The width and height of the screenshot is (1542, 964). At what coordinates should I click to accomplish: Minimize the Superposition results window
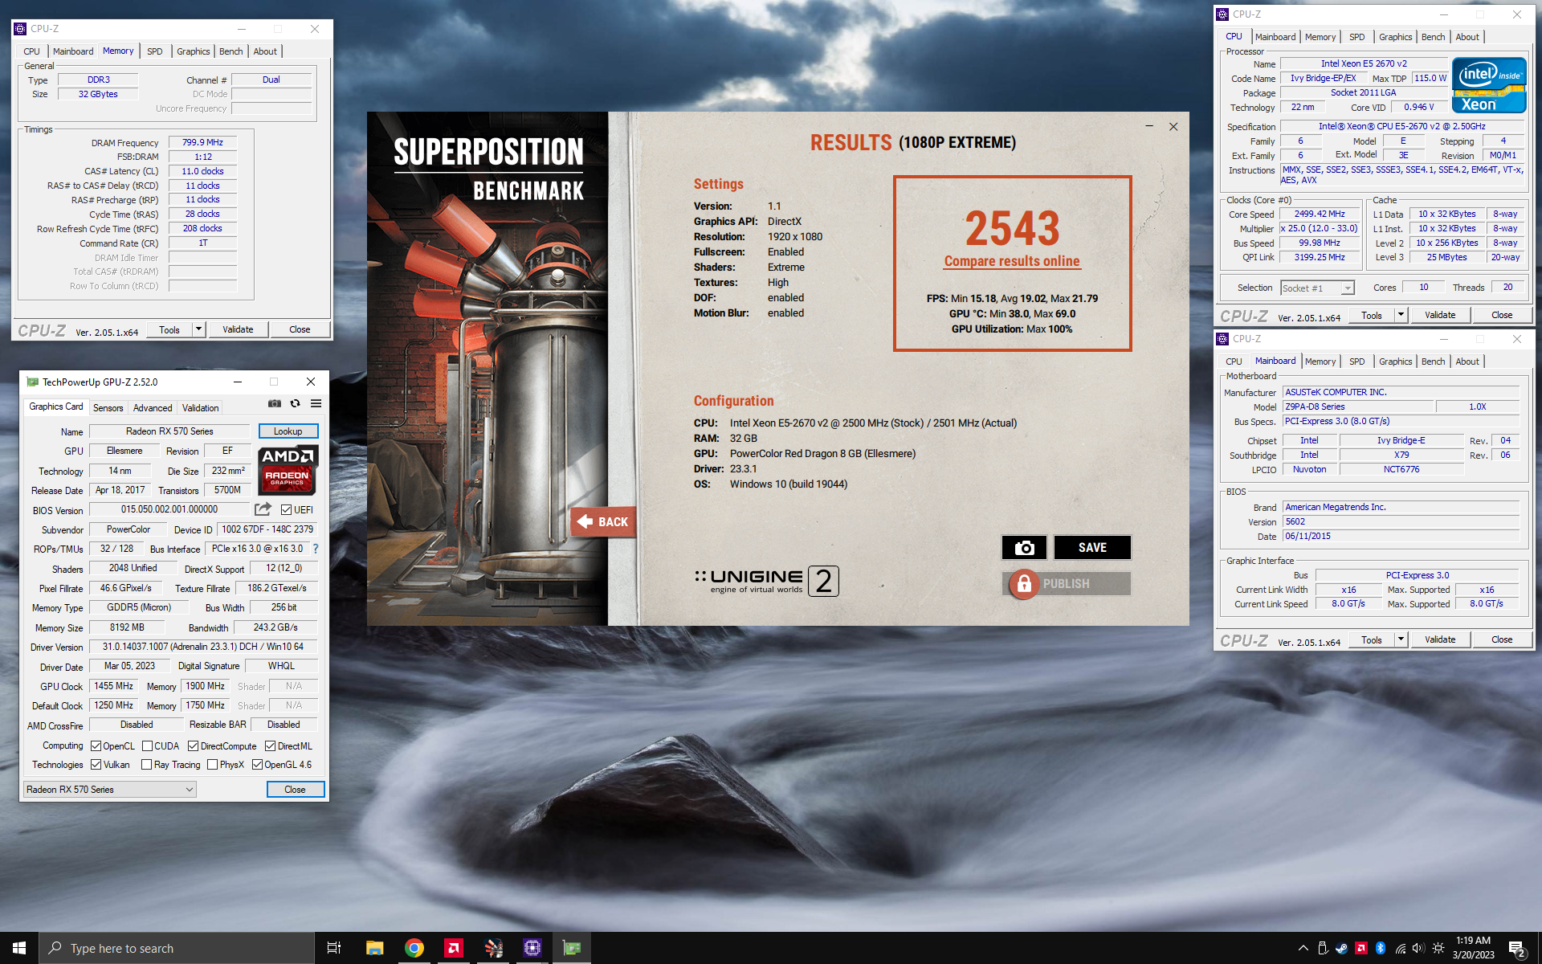(1149, 126)
